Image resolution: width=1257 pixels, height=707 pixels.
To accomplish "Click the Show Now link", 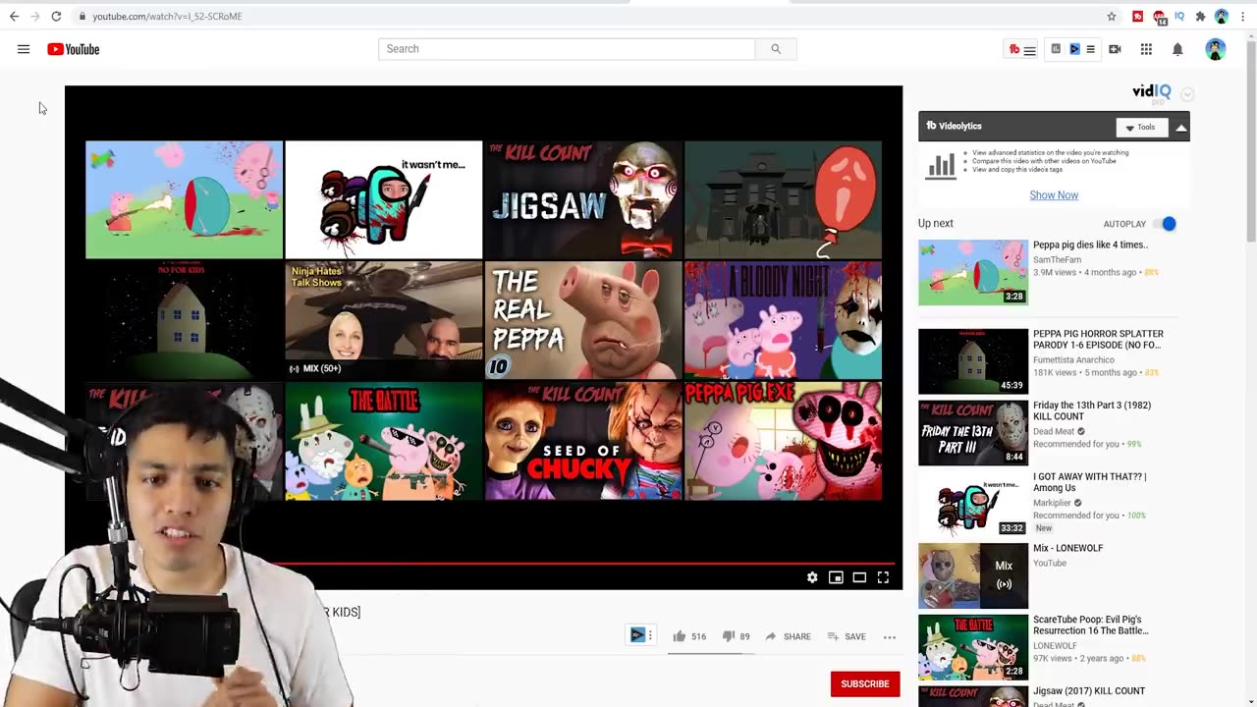I will point(1054,195).
